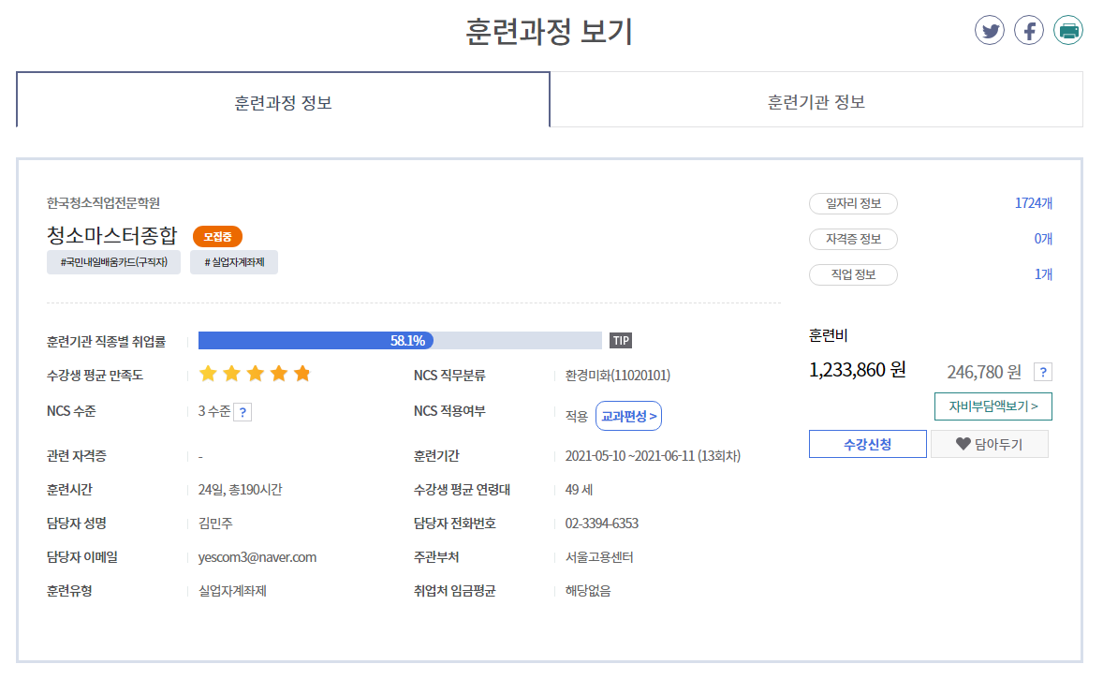This screenshot has height=679, width=1103.
Task: Click the #국민내일배움카드(구직자) tag
Action: point(113,262)
